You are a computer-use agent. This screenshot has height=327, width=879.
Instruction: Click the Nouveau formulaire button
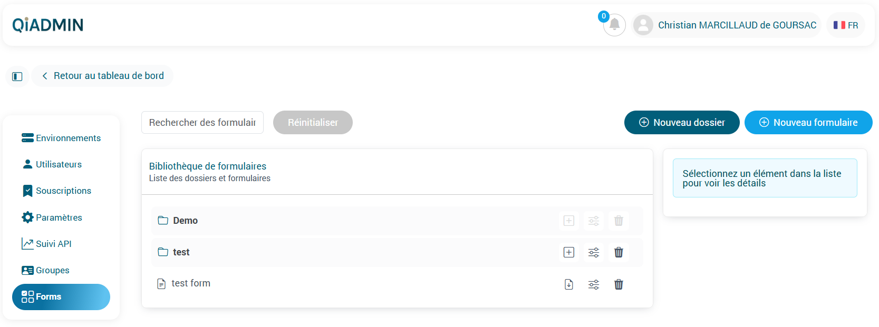tap(808, 122)
